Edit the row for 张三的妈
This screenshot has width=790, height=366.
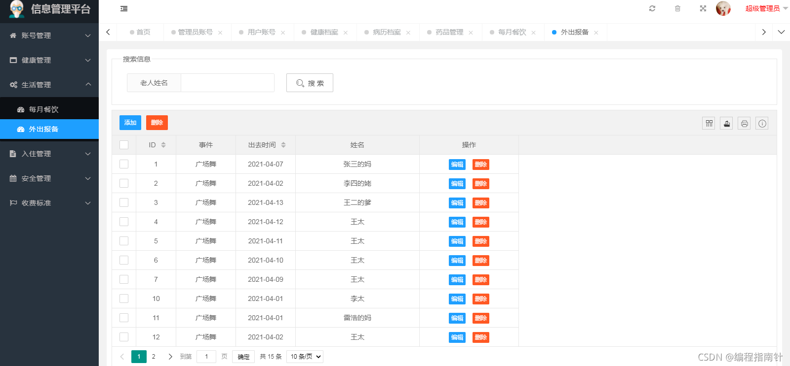click(x=457, y=165)
